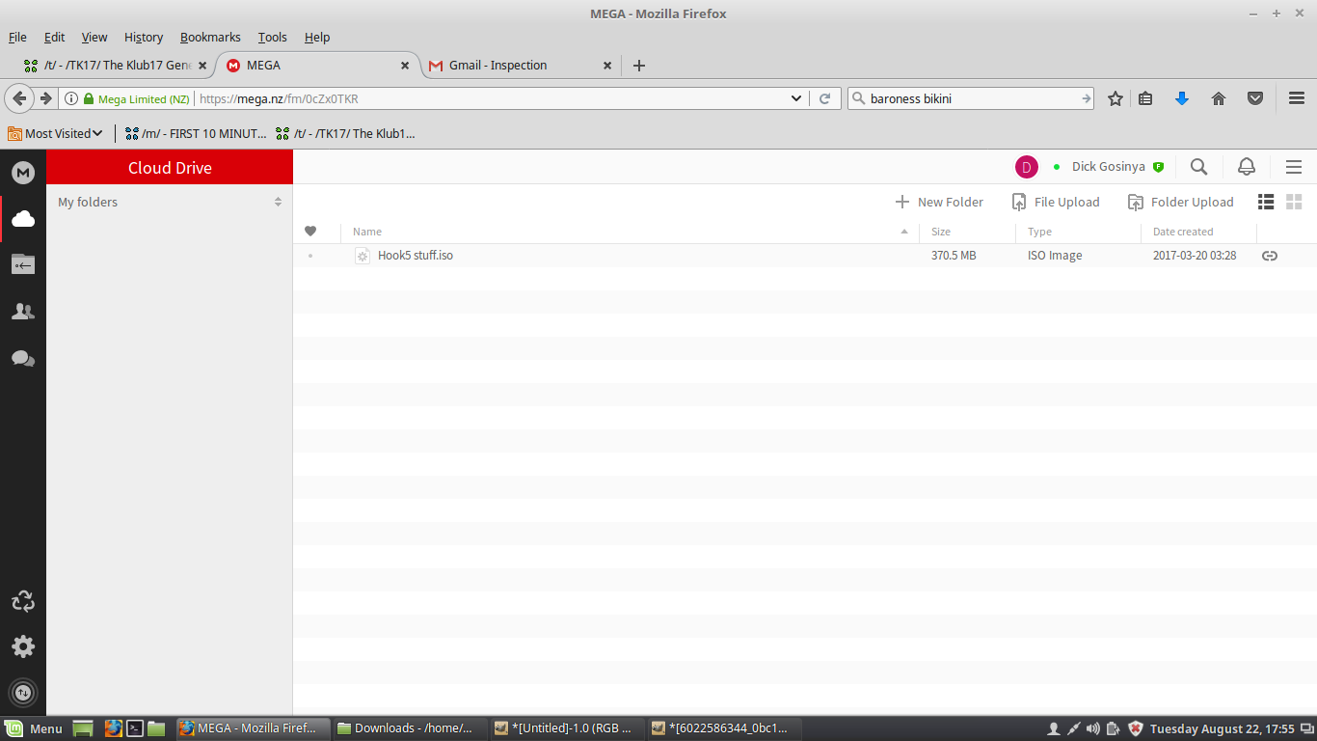Image resolution: width=1317 pixels, height=741 pixels.
Task: Click volume icon in system tray
Action: 1092,728
